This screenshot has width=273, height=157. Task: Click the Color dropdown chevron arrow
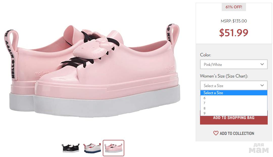tap(262, 64)
